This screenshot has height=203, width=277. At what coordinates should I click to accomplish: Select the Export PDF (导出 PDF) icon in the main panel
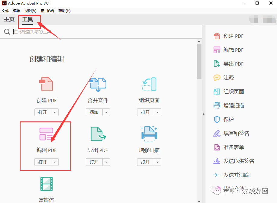[x=98, y=134]
